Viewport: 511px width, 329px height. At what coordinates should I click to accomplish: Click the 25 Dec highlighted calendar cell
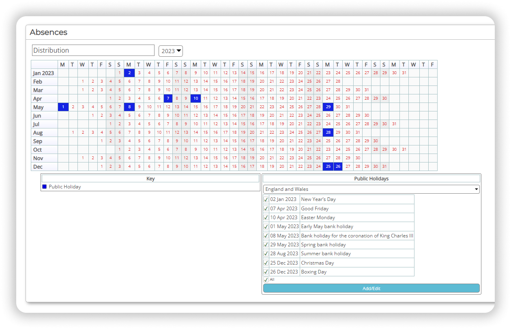coord(328,167)
